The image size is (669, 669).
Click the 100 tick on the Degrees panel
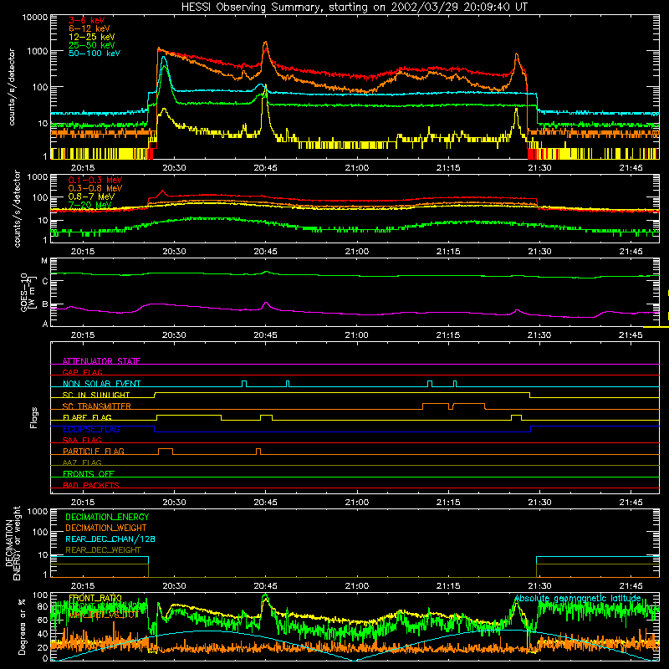(40, 595)
